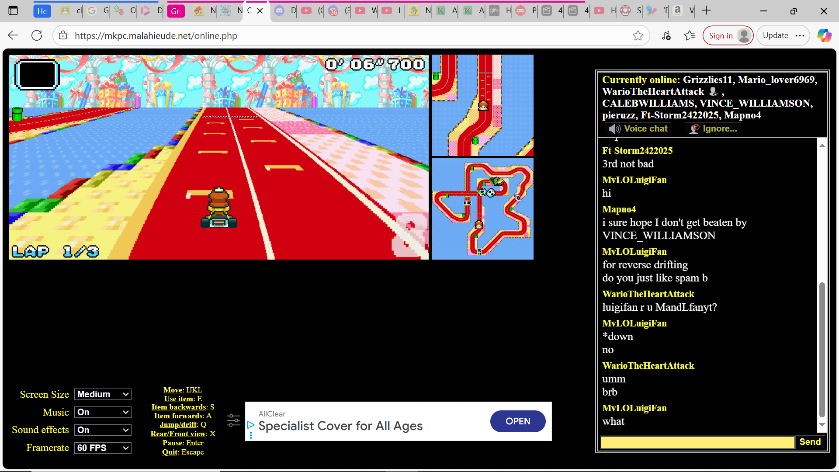
Task: Click the Send chat button
Action: [810, 442]
